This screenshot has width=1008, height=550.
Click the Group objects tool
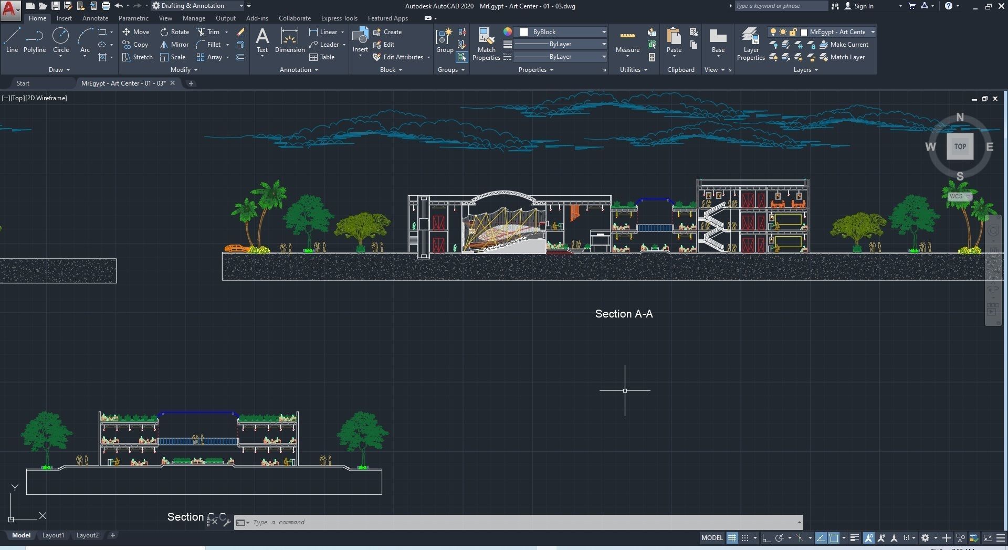[x=445, y=40]
